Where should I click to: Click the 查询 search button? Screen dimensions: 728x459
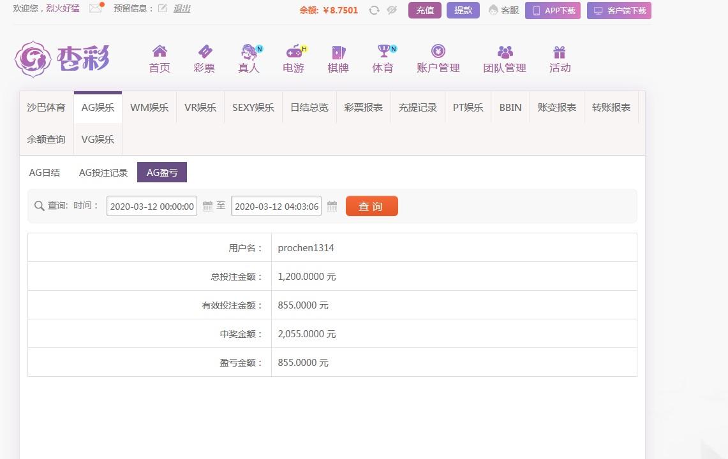(371, 205)
